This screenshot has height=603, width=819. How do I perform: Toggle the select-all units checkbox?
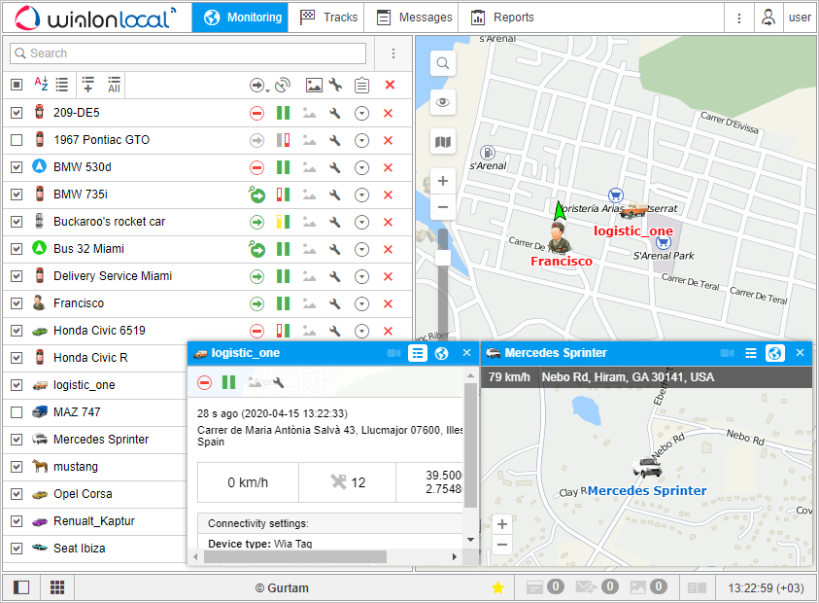point(17,85)
